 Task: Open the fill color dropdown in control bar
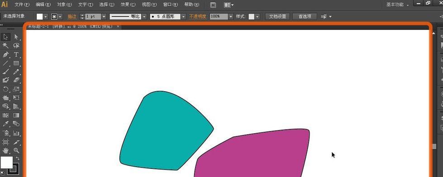(46, 17)
